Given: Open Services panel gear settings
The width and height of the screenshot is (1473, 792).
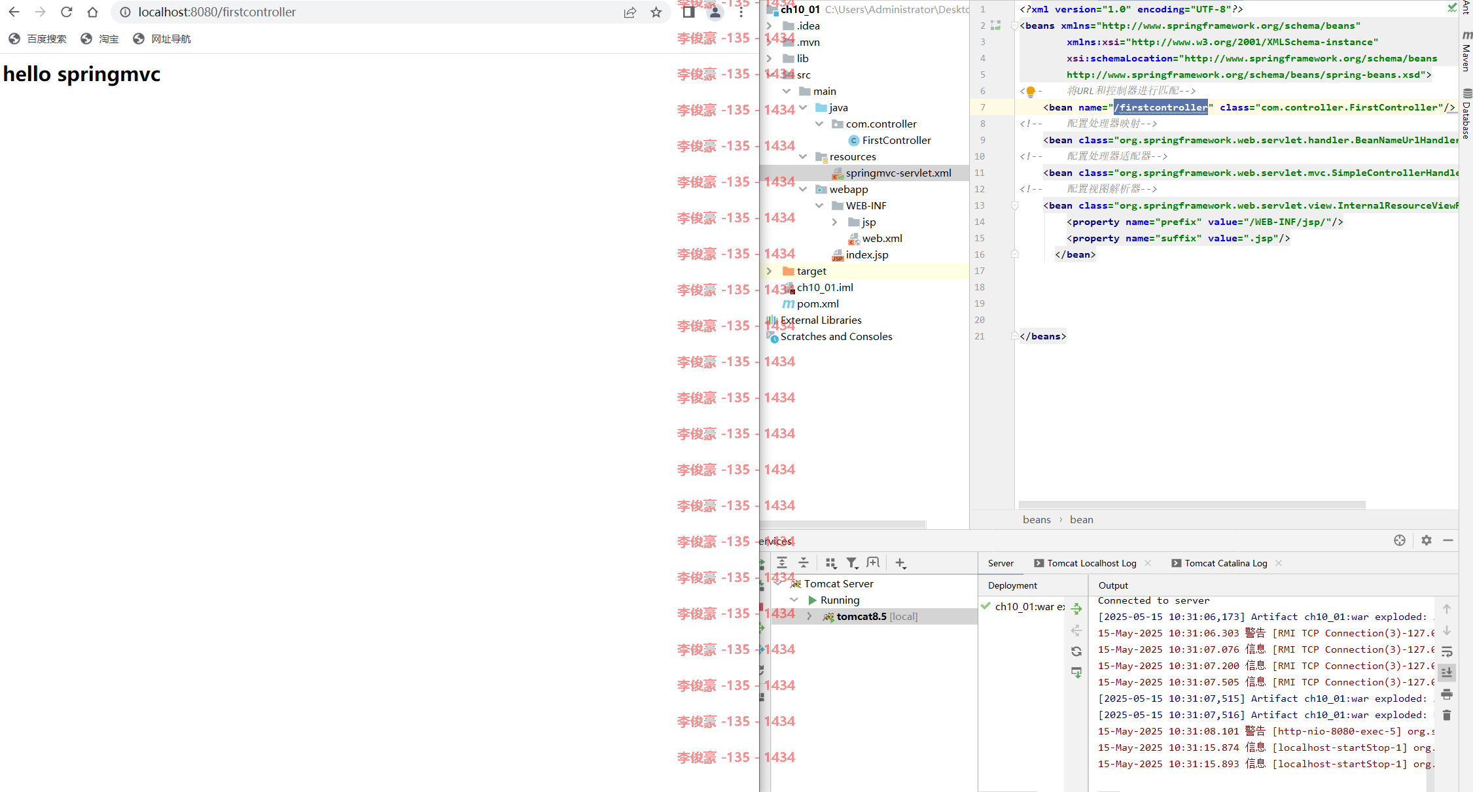Looking at the screenshot, I should (x=1427, y=540).
